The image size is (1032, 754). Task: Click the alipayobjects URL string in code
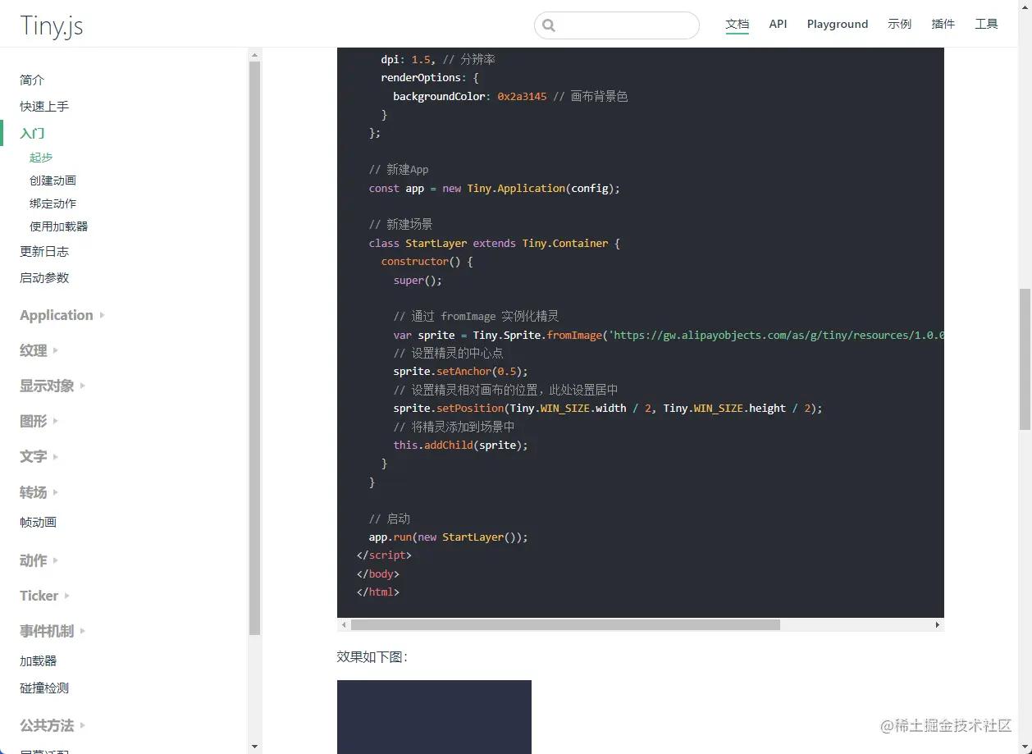click(776, 335)
